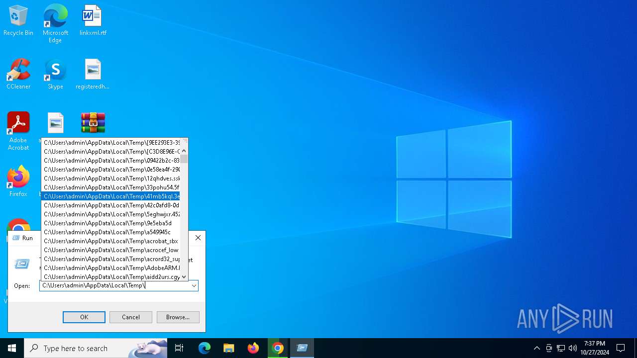Choose the Temp\33pohu54 suggestion
Viewport: 637px width, 358px height.
click(x=110, y=187)
